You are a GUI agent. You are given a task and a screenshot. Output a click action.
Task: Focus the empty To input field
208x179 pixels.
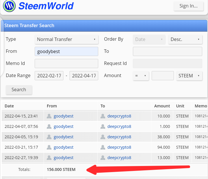click(x=167, y=51)
